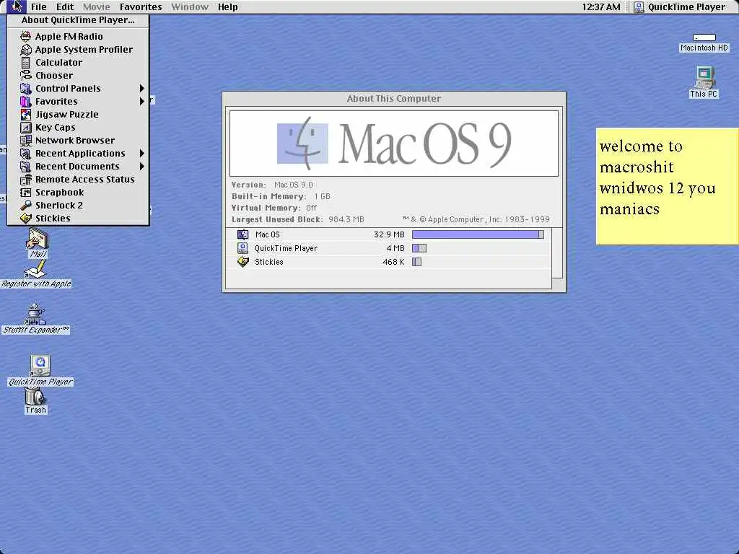Choose About QuickTime Player menu entry
Screen dimensions: 739x554
tap(78, 19)
